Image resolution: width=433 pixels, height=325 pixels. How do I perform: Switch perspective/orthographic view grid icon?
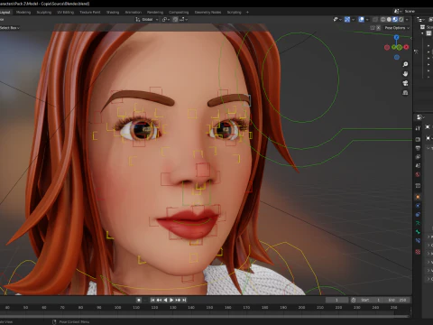tap(405, 92)
